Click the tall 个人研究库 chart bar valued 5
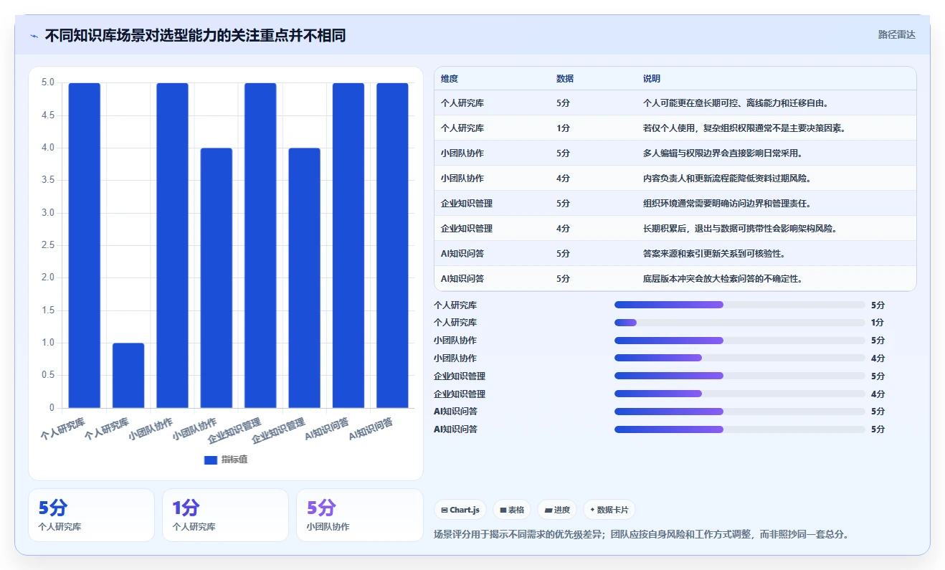Image resolution: width=945 pixels, height=570 pixels. click(85, 245)
